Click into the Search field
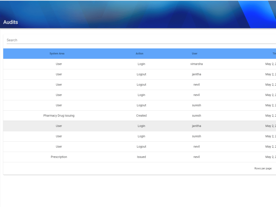 click(x=141, y=40)
